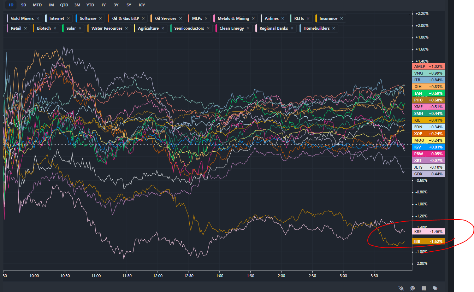Viewport: 474px width, 292px height.
Task: Switch to the YTD time range
Action: (x=90, y=5)
